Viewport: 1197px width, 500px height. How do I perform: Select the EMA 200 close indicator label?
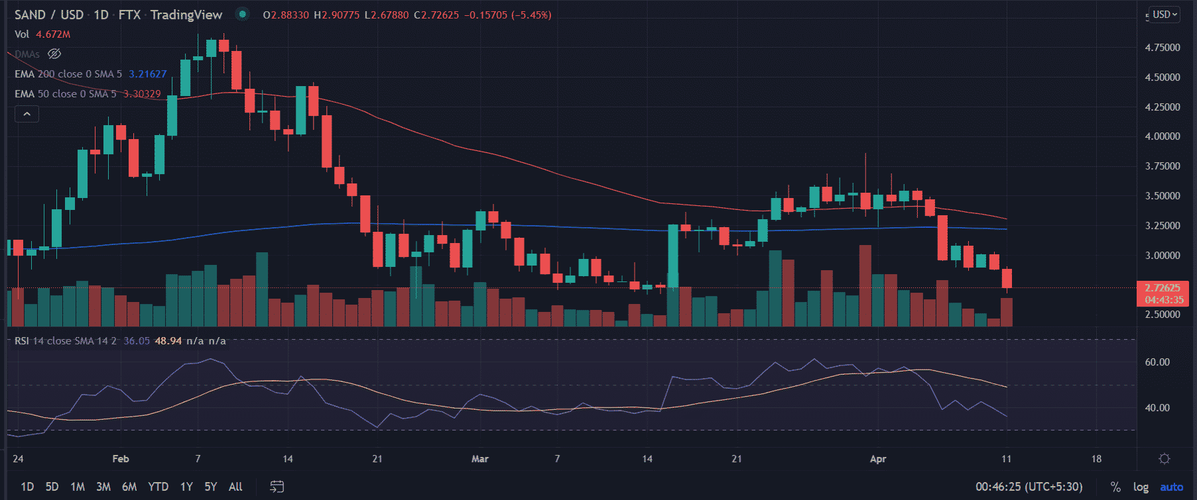68,74
